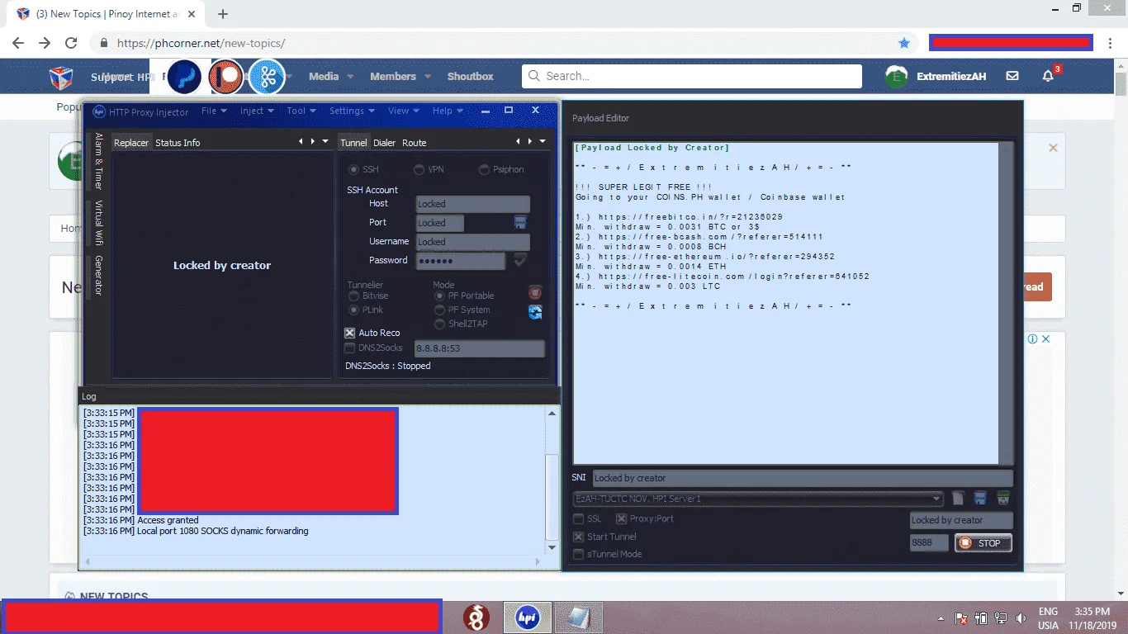Open the inbox envelope icon
This screenshot has height=634, width=1128.
(x=1012, y=76)
